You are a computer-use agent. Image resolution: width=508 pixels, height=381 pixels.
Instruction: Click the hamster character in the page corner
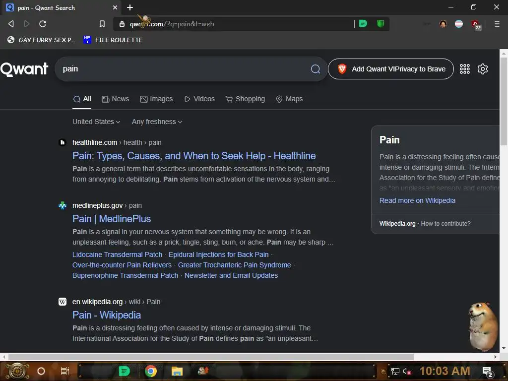tap(483, 326)
